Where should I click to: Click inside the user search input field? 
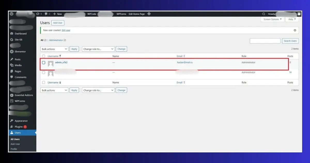pos(265,41)
